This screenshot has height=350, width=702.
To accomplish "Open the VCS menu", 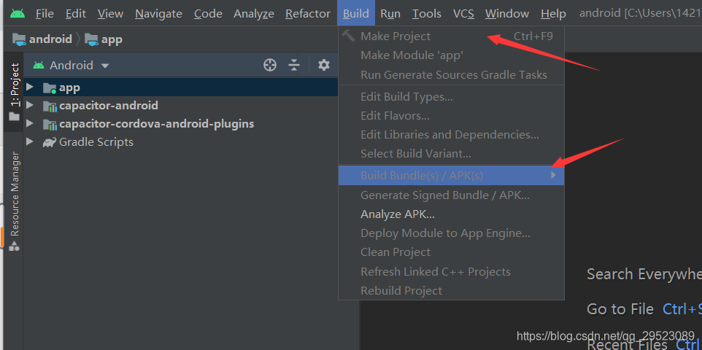I will pyautogui.click(x=463, y=14).
